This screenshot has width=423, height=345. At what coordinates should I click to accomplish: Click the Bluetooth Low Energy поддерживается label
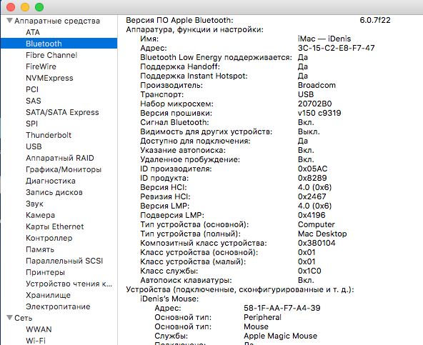216,57
